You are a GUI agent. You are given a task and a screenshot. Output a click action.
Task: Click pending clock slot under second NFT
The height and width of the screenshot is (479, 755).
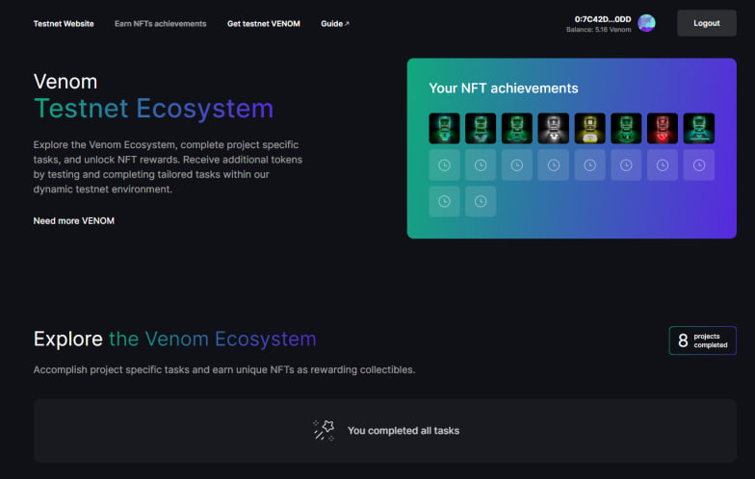coord(481,165)
